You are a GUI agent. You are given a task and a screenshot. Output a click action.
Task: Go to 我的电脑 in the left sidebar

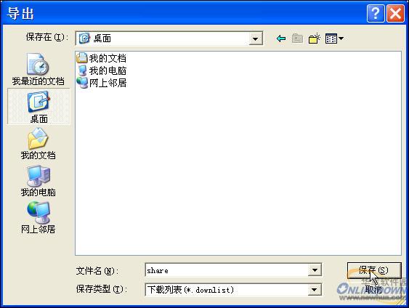[x=38, y=181]
